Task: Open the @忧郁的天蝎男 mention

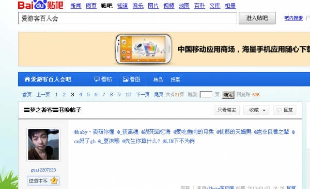Action: (x=234, y=132)
